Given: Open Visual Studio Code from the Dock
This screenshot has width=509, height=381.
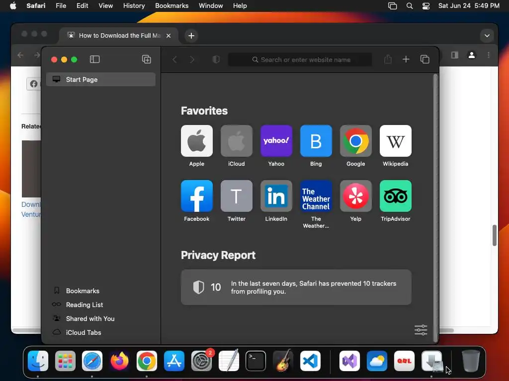Looking at the screenshot, I should 310,361.
